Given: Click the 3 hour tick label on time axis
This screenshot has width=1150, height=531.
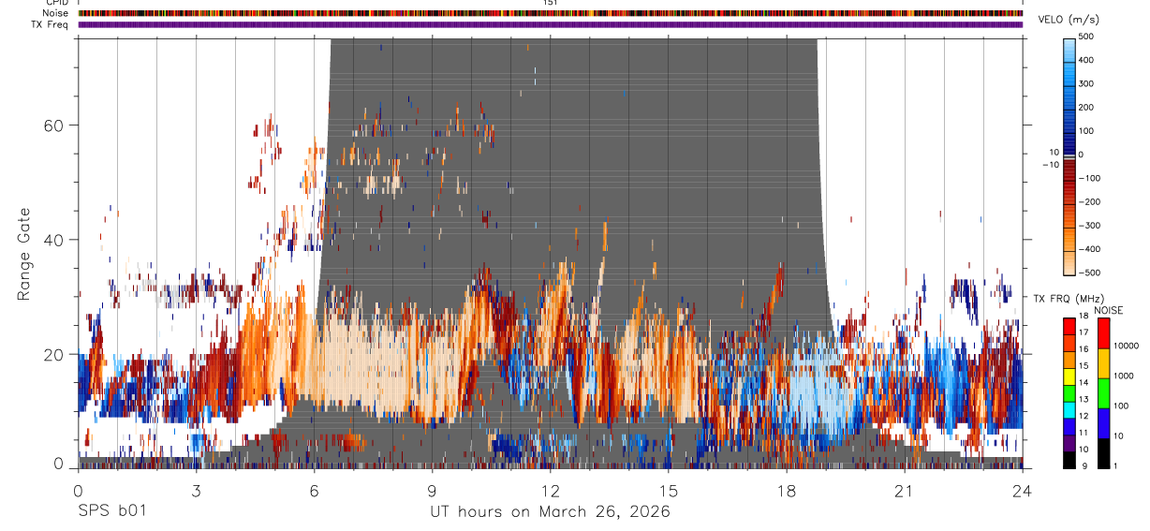Looking at the screenshot, I should click(196, 491).
